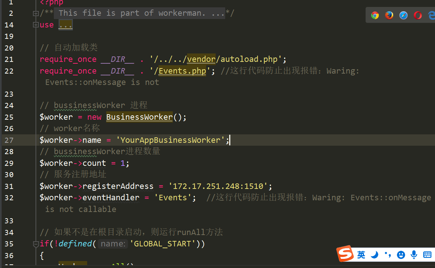Click the eventHandler property
Viewport: 435px width, 268px height.
[111, 198]
